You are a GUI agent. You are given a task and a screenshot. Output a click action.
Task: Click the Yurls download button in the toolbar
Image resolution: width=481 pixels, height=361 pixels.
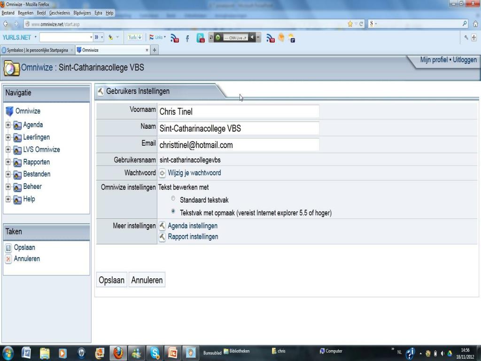click(x=135, y=37)
